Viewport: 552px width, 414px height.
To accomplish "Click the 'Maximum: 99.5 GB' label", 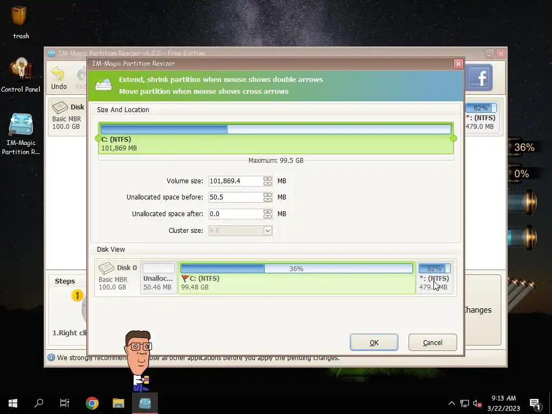I will click(276, 160).
